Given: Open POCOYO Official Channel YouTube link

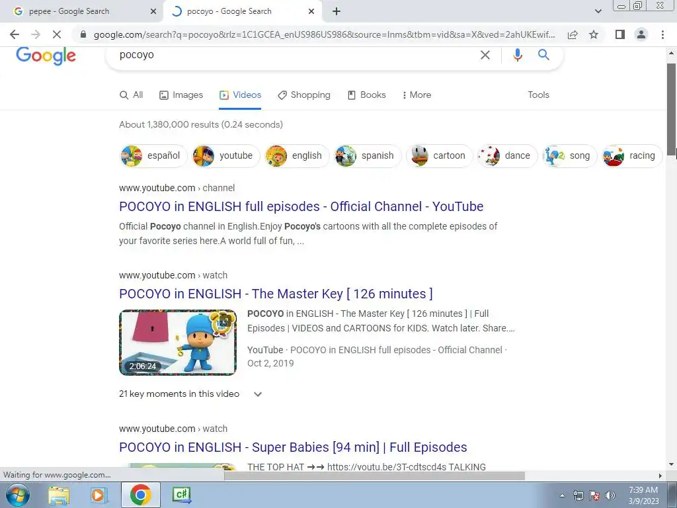Looking at the screenshot, I should [x=301, y=206].
